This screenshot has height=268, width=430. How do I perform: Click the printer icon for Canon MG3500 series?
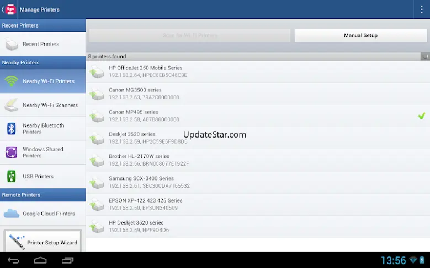[97, 94]
